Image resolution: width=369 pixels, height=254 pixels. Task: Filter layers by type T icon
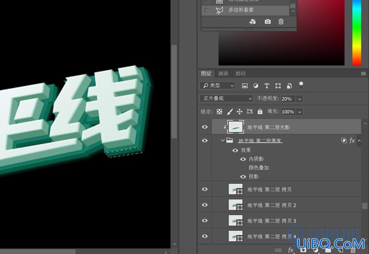point(267,86)
